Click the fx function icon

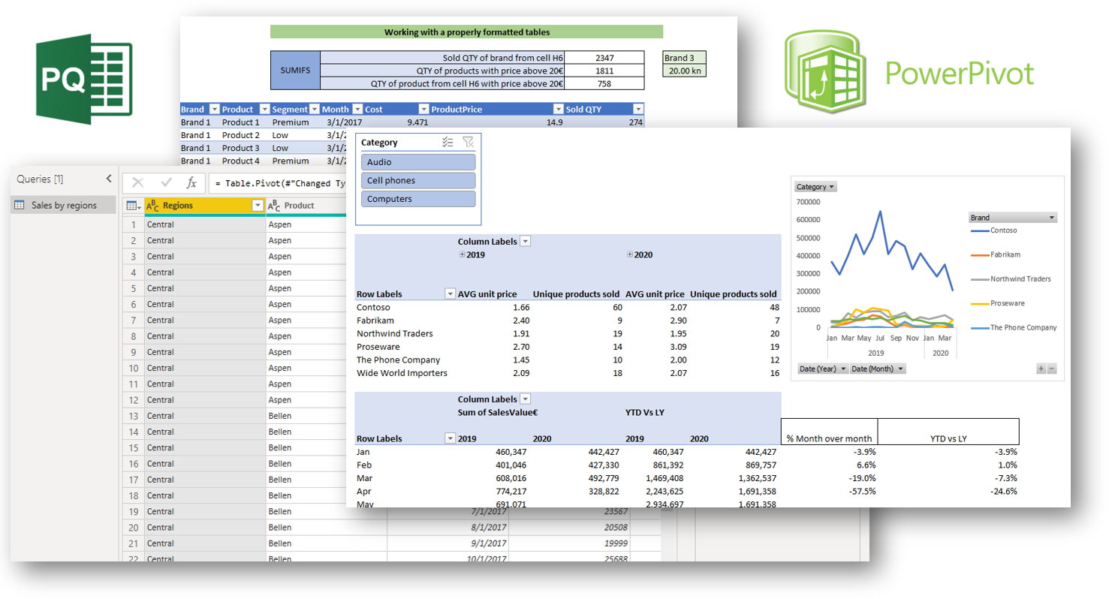pyautogui.click(x=191, y=182)
